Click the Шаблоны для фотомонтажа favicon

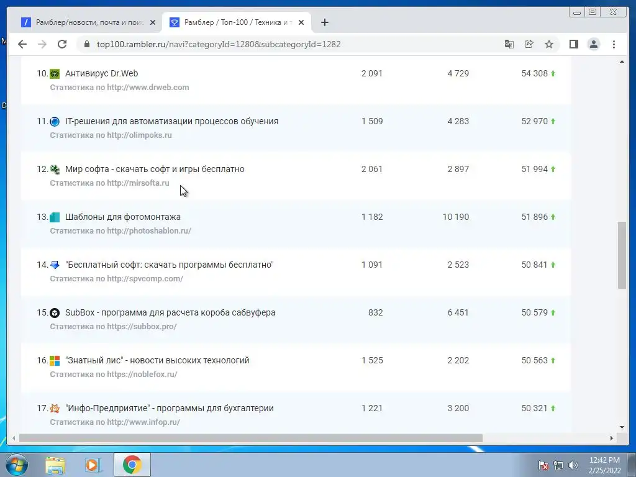point(55,217)
